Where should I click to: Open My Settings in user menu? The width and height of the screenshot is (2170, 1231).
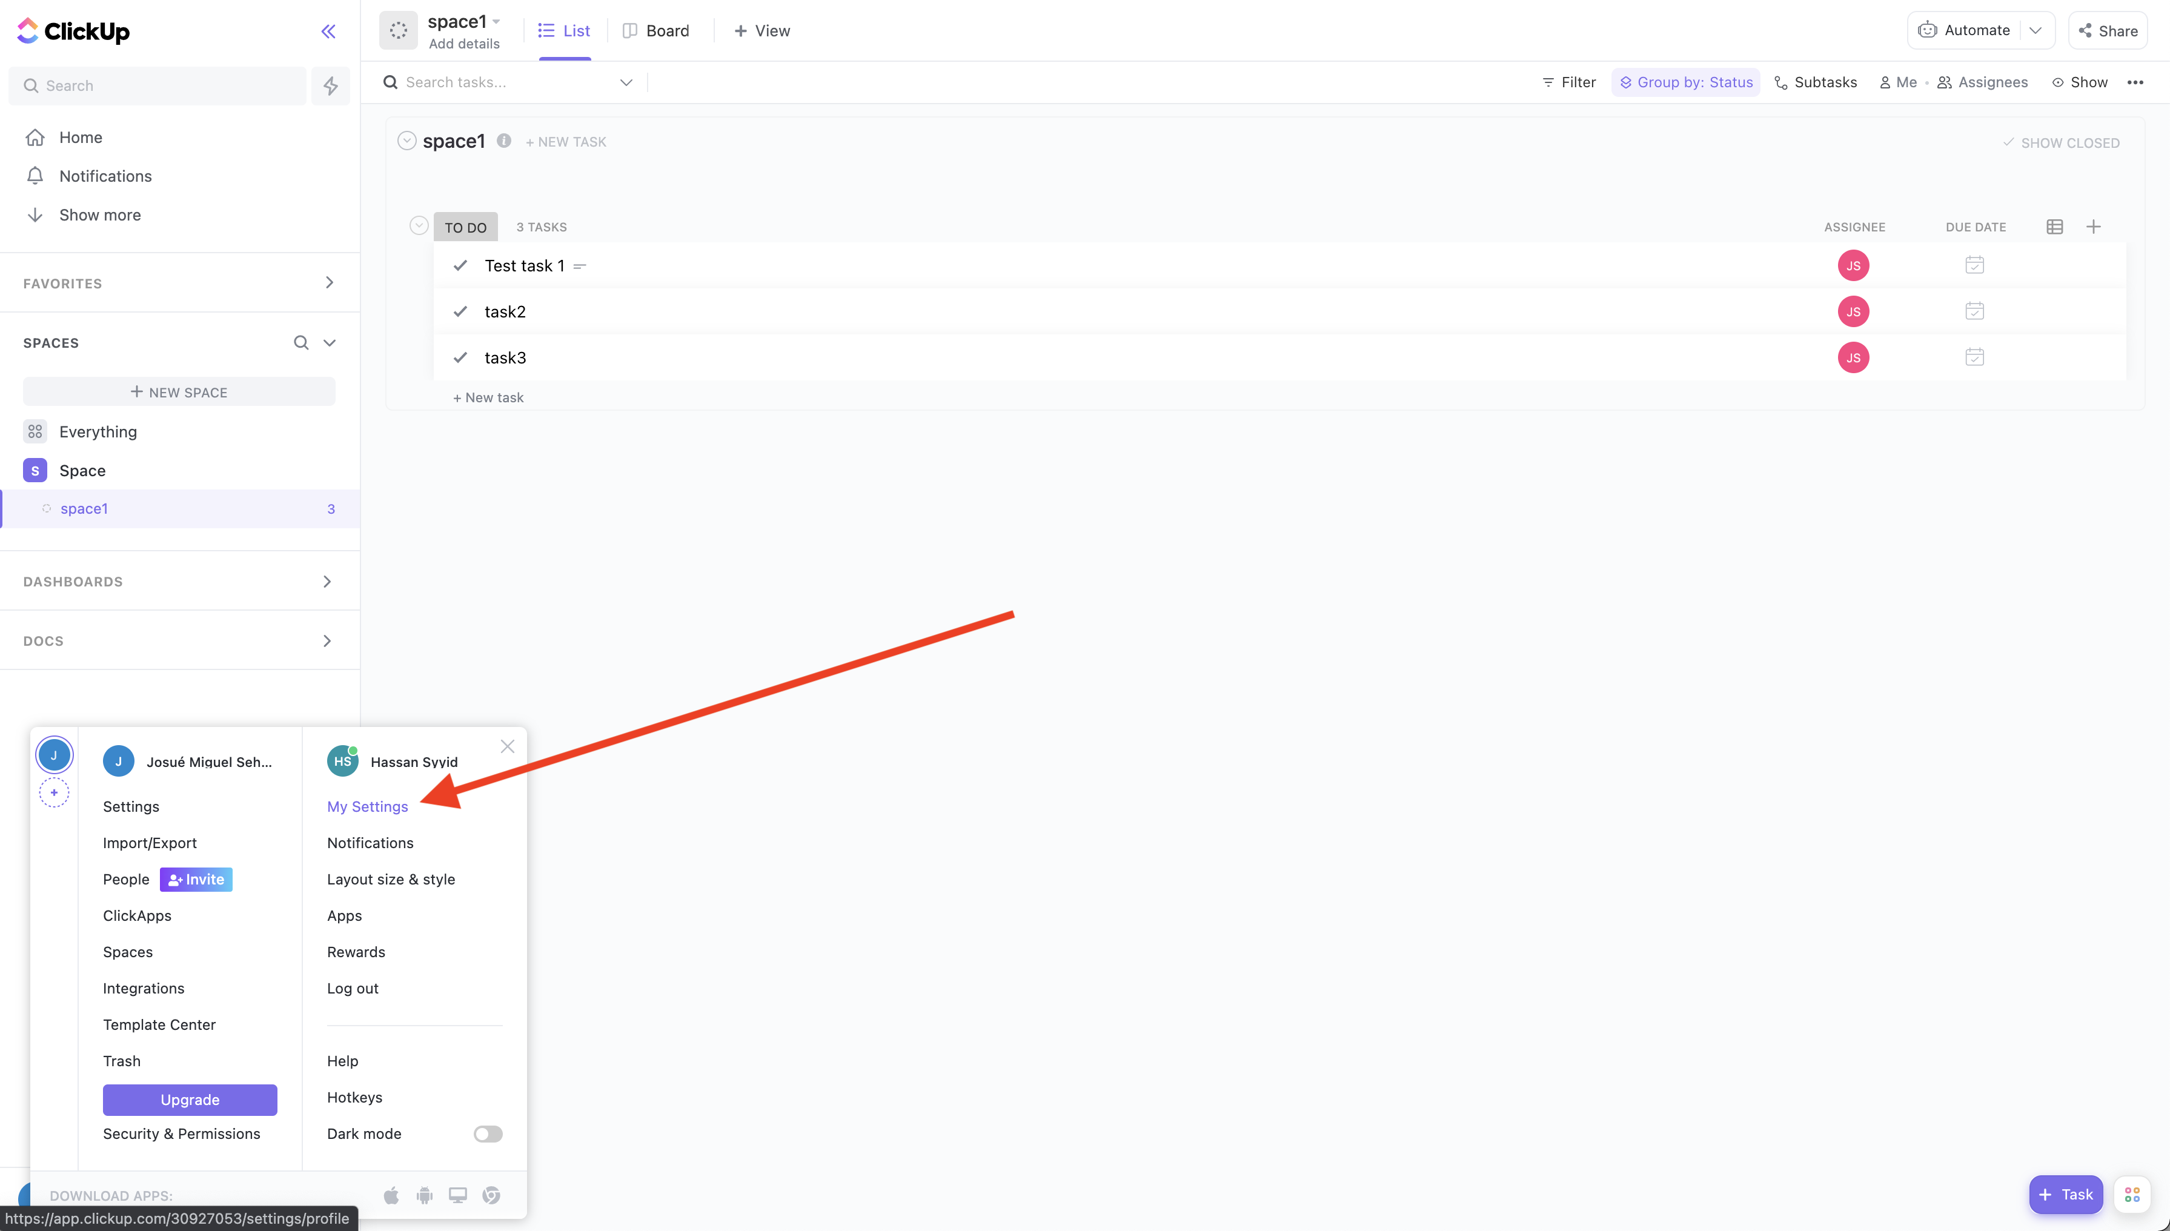click(367, 806)
